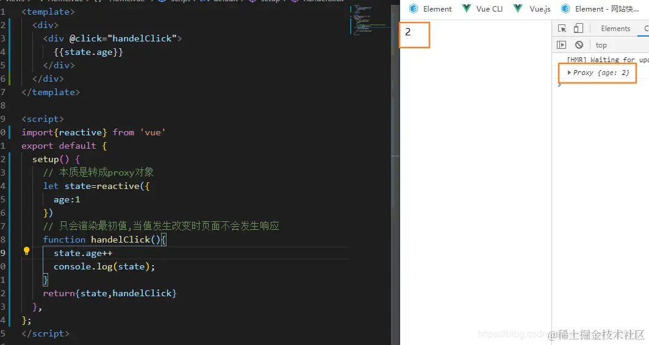Click the state.age++ statement
The height and width of the screenshot is (345, 649).
tap(83, 253)
